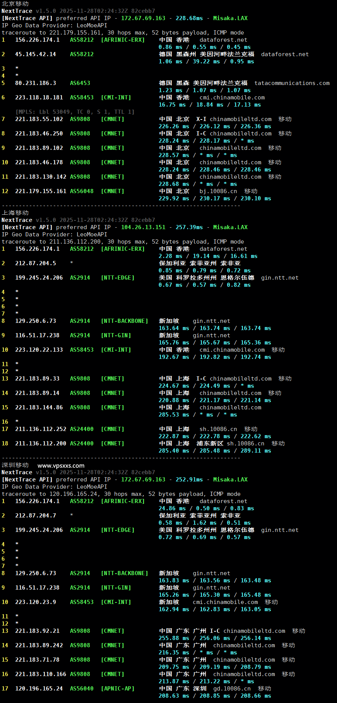Click IP 221.183.92.21
This screenshot has width=337, height=703.
click(x=37, y=631)
